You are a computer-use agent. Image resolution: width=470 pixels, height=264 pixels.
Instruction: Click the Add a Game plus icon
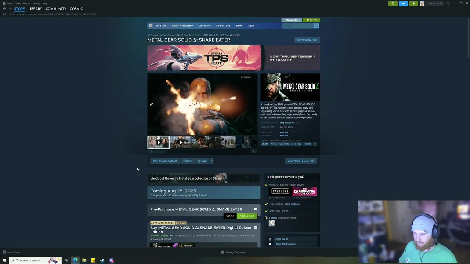pos(4,252)
